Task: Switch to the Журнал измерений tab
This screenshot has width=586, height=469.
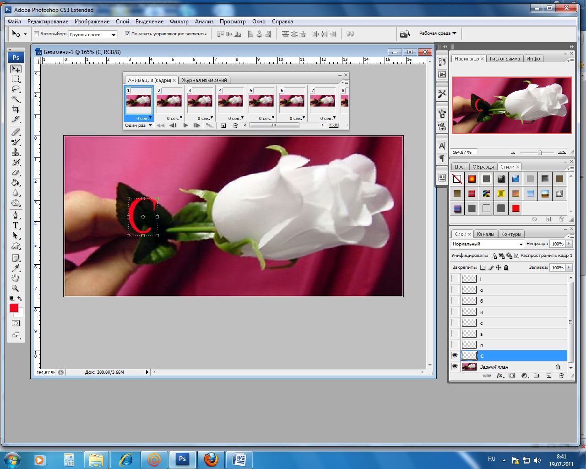Action: (204, 80)
